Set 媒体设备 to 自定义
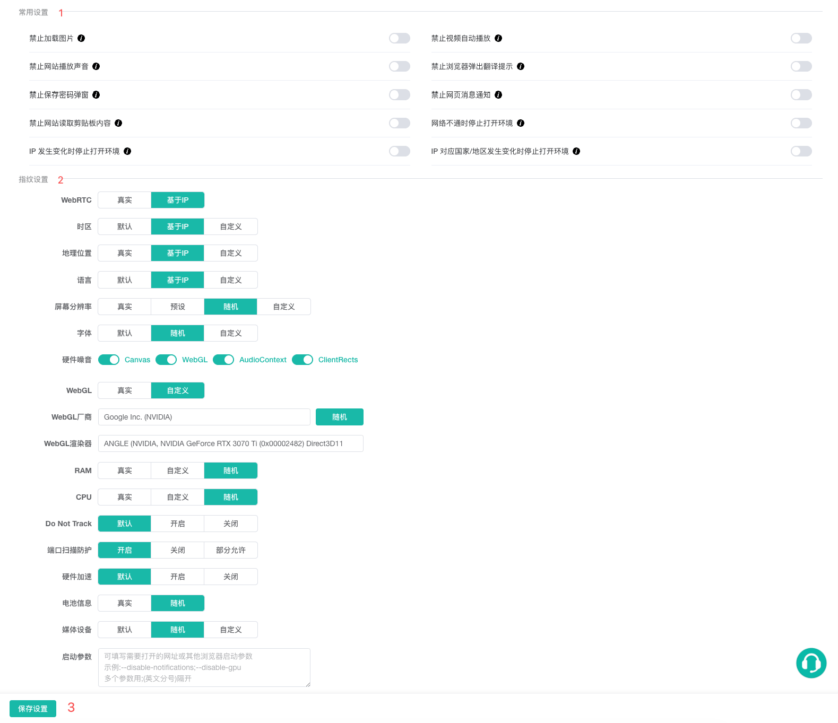This screenshot has height=723, width=838. [231, 630]
